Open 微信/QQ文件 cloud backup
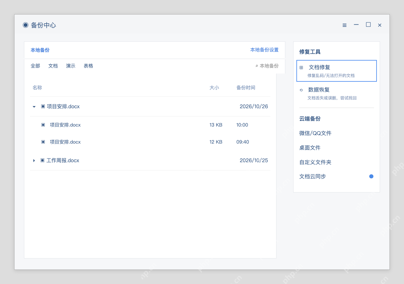Image resolution: width=404 pixels, height=284 pixels. pos(315,133)
